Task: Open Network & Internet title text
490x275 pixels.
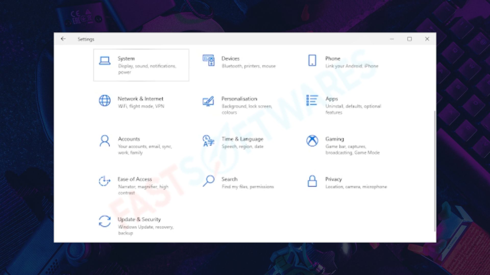Action: [140, 99]
